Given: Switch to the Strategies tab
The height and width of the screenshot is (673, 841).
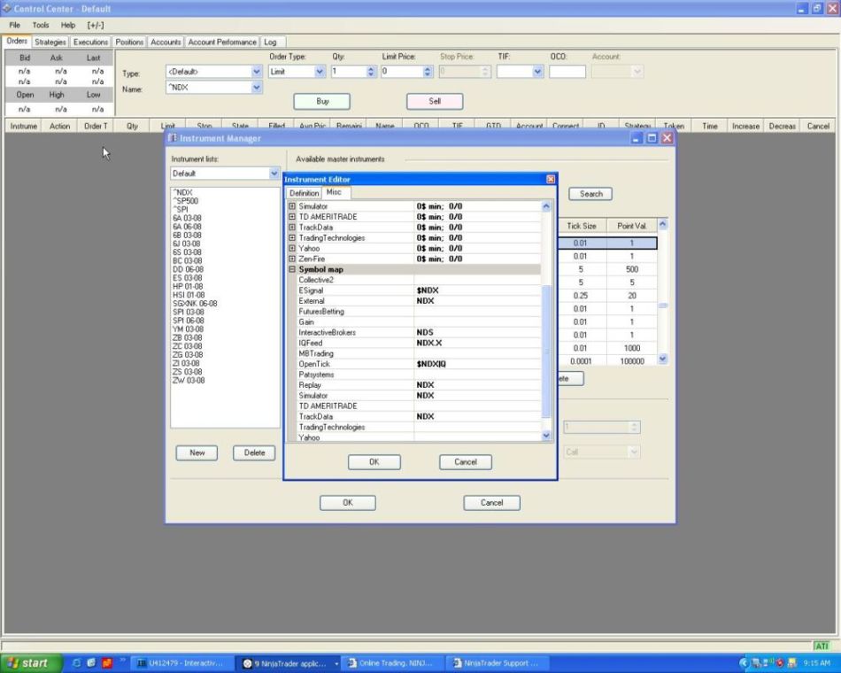Looking at the screenshot, I should (50, 42).
